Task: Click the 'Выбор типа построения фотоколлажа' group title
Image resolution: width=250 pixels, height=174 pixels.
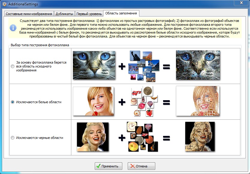Action: pyautogui.click(x=40, y=45)
